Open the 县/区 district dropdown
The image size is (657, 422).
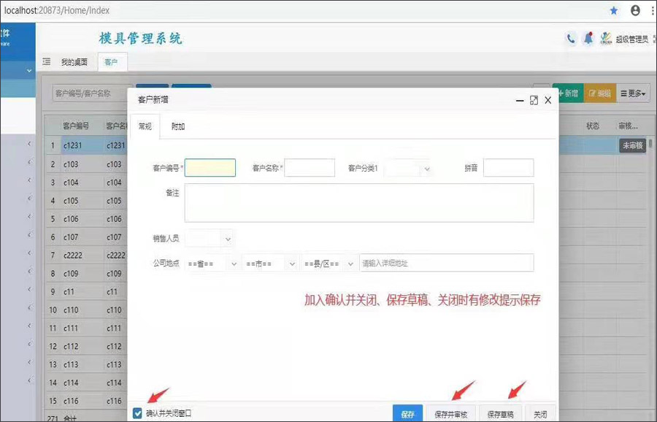pyautogui.click(x=329, y=263)
